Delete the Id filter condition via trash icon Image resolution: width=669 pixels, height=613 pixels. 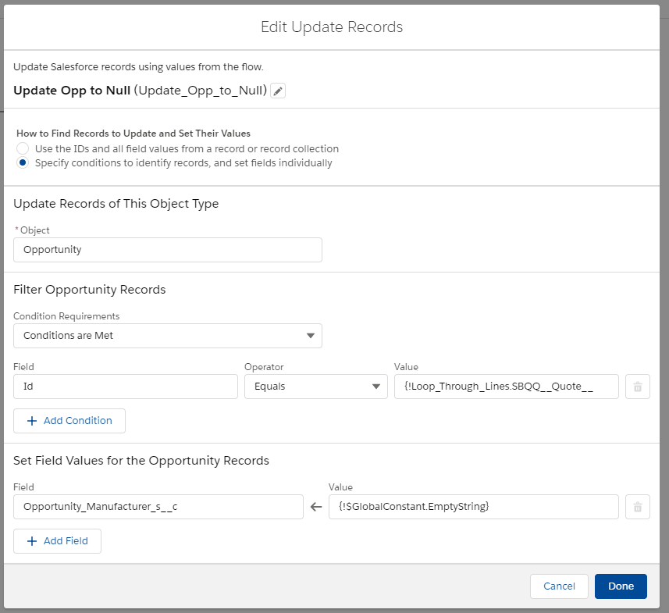pyautogui.click(x=637, y=387)
